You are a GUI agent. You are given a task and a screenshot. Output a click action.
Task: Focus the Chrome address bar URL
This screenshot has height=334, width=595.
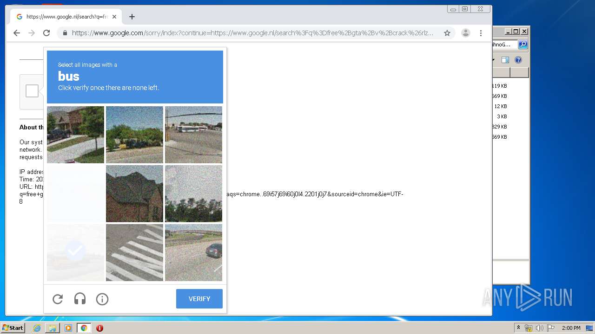252,33
